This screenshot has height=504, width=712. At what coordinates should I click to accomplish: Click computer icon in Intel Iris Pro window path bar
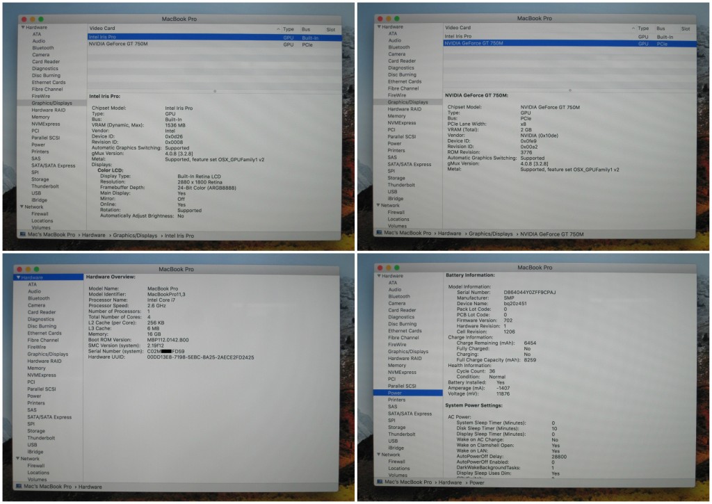point(23,235)
